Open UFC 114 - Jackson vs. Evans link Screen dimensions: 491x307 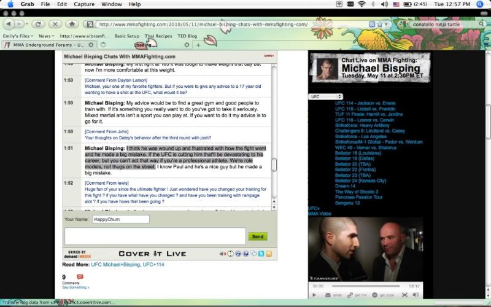point(365,103)
